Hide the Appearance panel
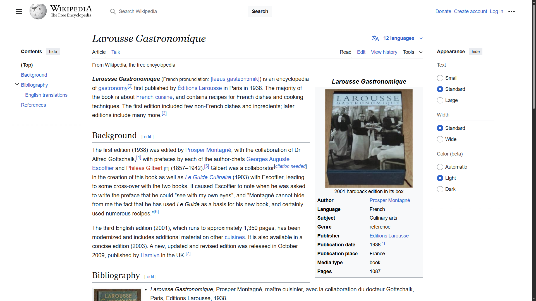 476,52
